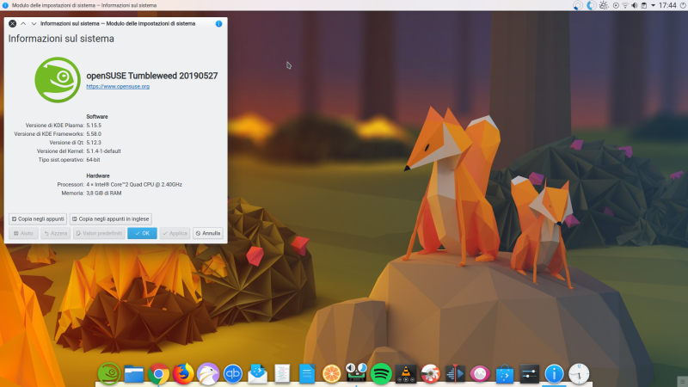This screenshot has height=387, width=688.
Task: Click the Annulla button
Action: 208,233
